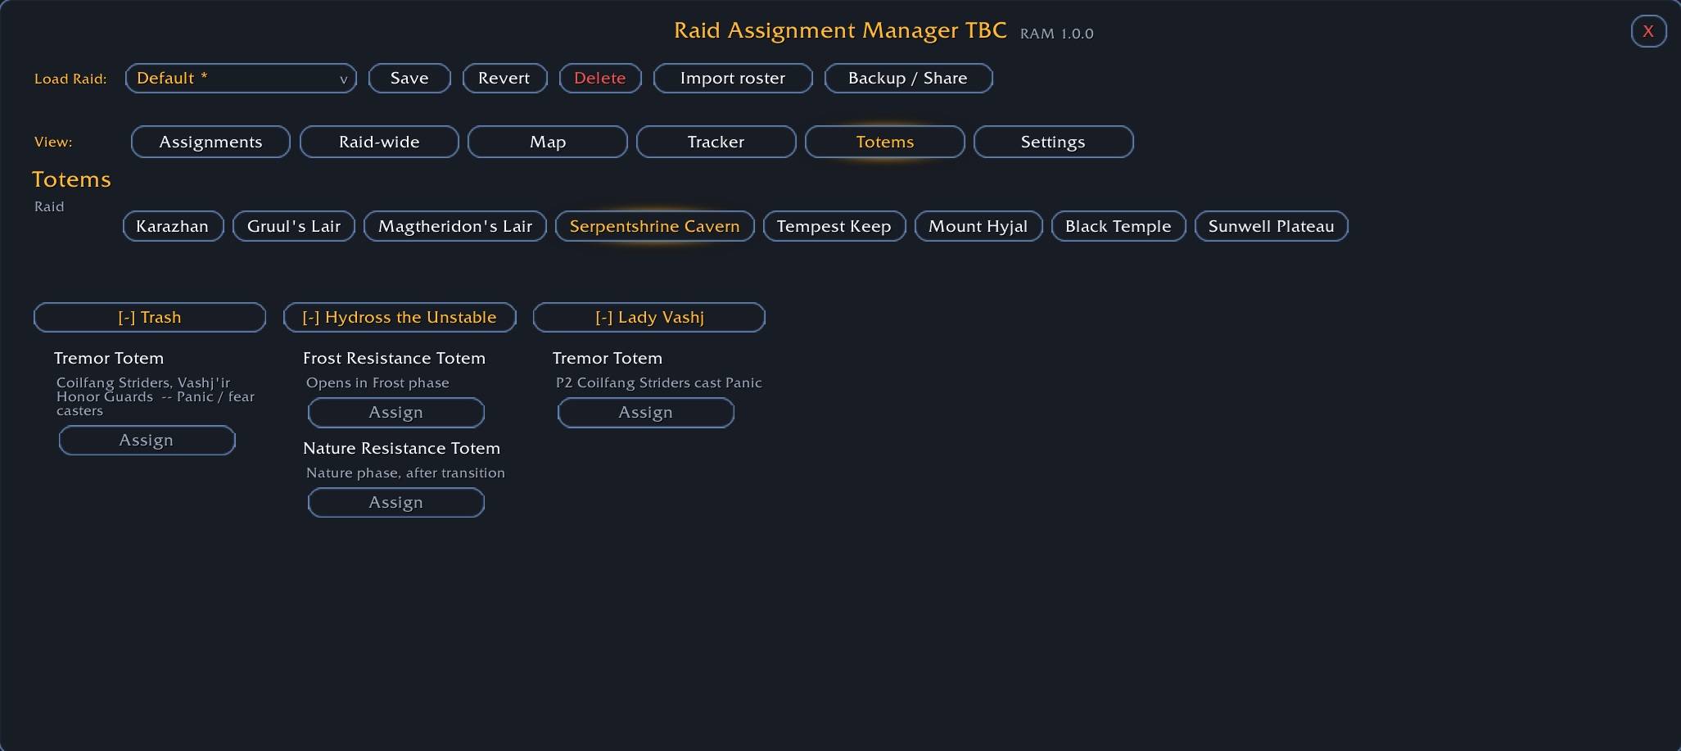
Task: Select Gruul's Lair raid
Action: click(294, 226)
